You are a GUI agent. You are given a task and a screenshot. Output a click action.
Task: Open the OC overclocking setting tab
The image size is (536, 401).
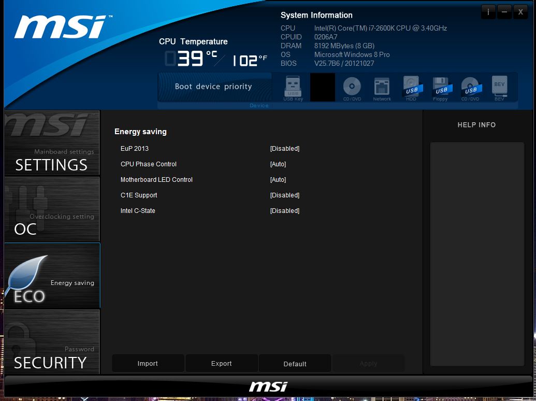coord(52,209)
